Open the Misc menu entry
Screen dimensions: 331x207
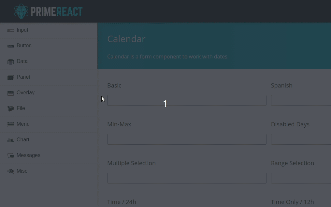click(x=22, y=171)
